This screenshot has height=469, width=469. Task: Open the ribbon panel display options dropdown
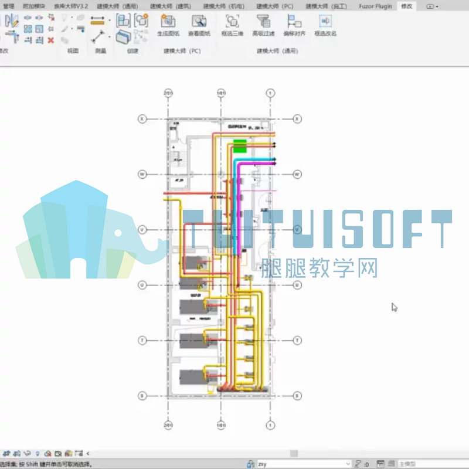432,6
